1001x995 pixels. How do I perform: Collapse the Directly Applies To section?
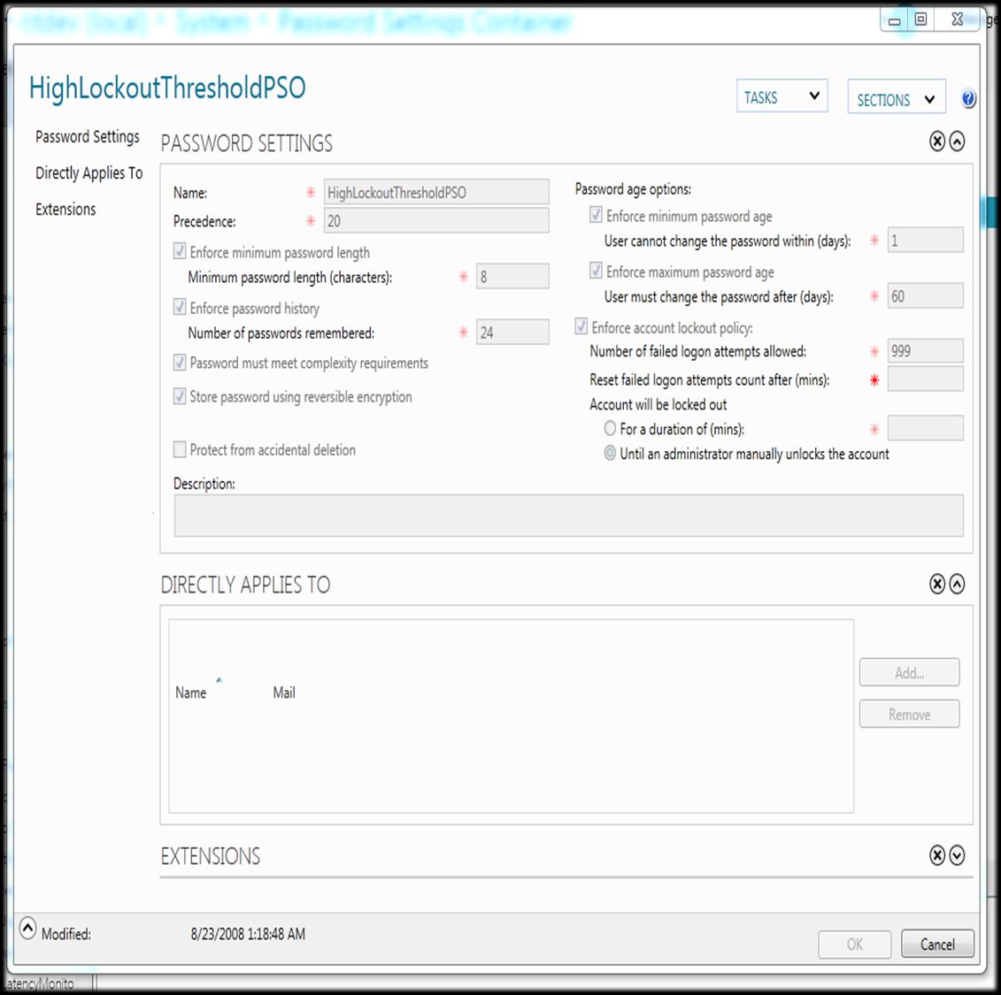tap(957, 584)
